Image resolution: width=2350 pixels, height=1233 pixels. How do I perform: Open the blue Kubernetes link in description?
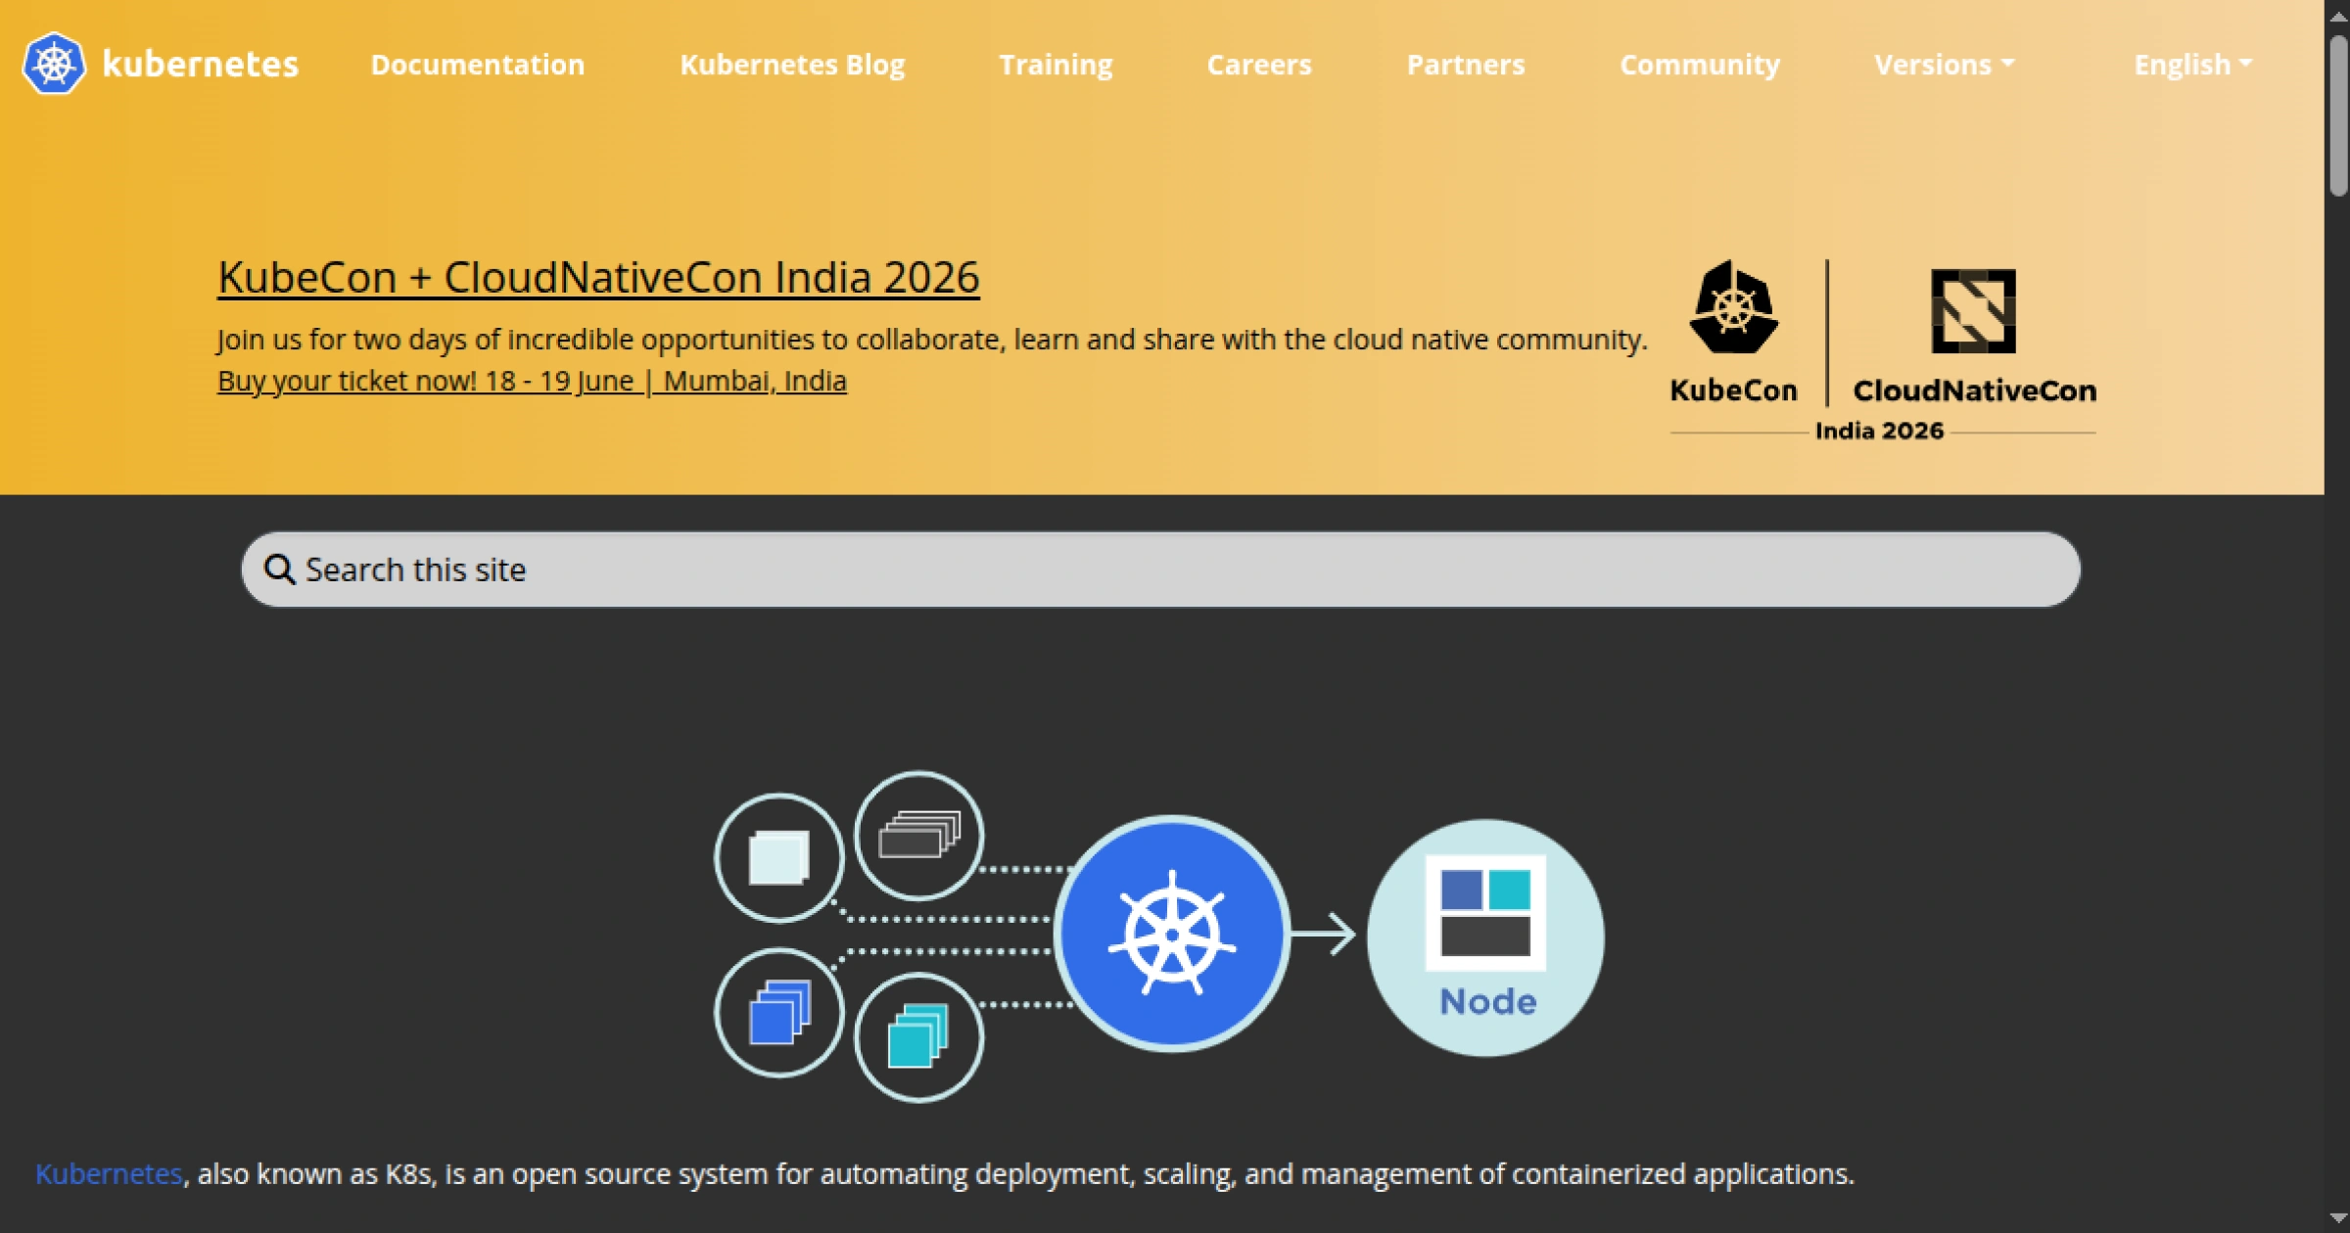[x=109, y=1173]
